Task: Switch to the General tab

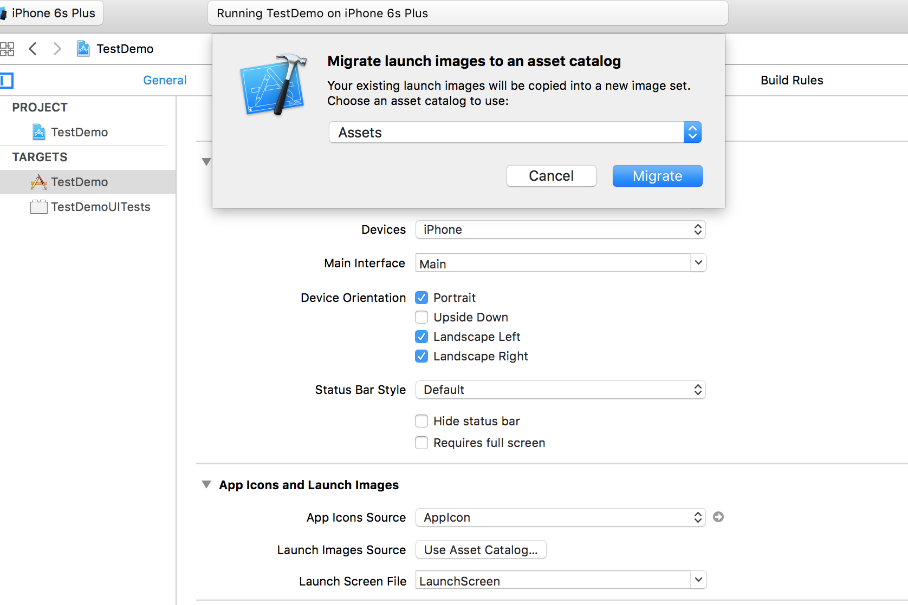Action: pyautogui.click(x=165, y=80)
